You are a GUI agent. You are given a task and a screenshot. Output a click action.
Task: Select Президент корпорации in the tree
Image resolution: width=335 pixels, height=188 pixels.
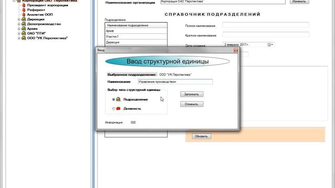48,5
